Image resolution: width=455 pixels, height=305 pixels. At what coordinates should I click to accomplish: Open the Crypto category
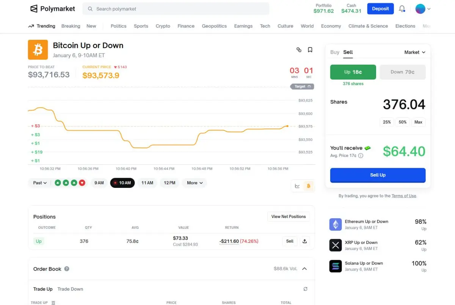pos(163,26)
